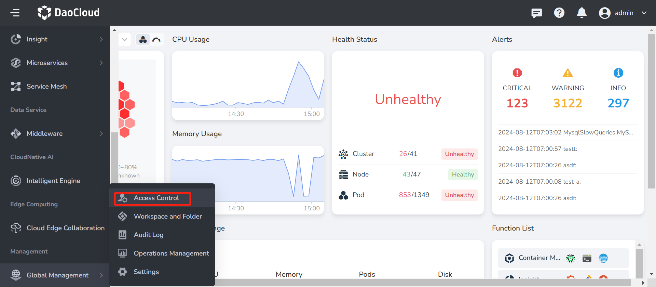Click the DaoCloud logo
Viewport: 656px width, 287px height.
[x=69, y=13]
